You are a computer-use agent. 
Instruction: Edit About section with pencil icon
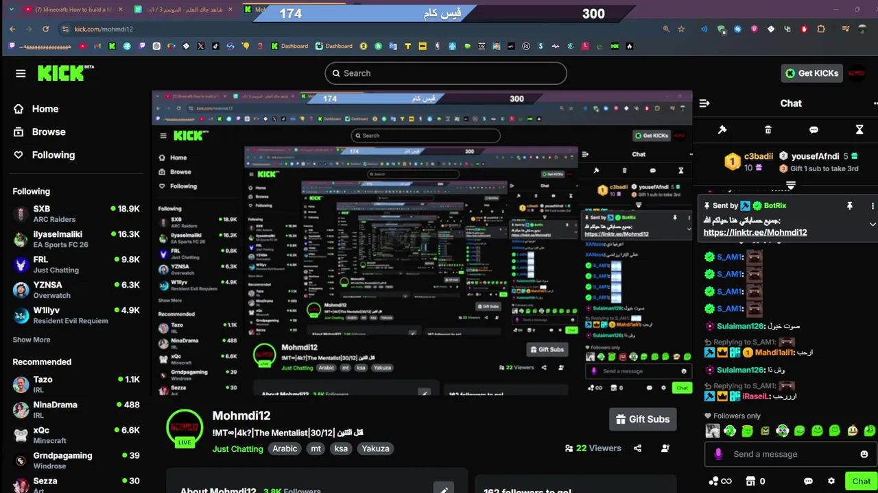click(444, 488)
